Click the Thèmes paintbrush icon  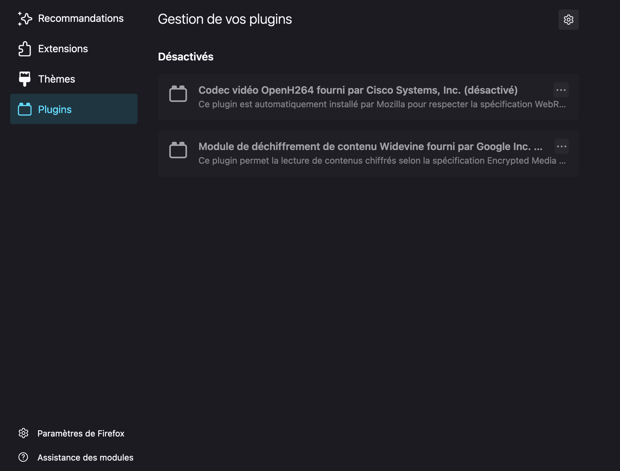(x=25, y=79)
